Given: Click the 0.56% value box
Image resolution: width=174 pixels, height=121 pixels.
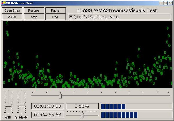Looking at the screenshot, I should (82, 106).
